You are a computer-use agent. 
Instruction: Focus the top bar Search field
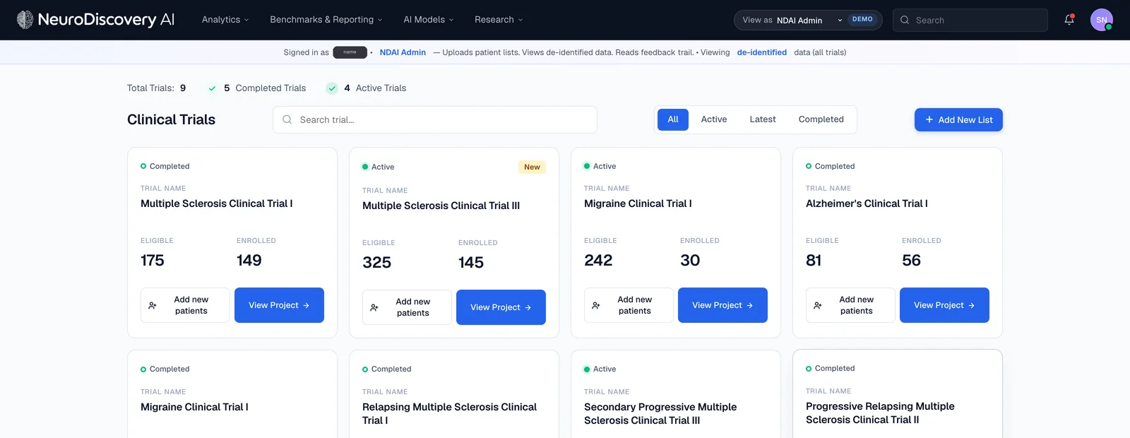(x=970, y=20)
